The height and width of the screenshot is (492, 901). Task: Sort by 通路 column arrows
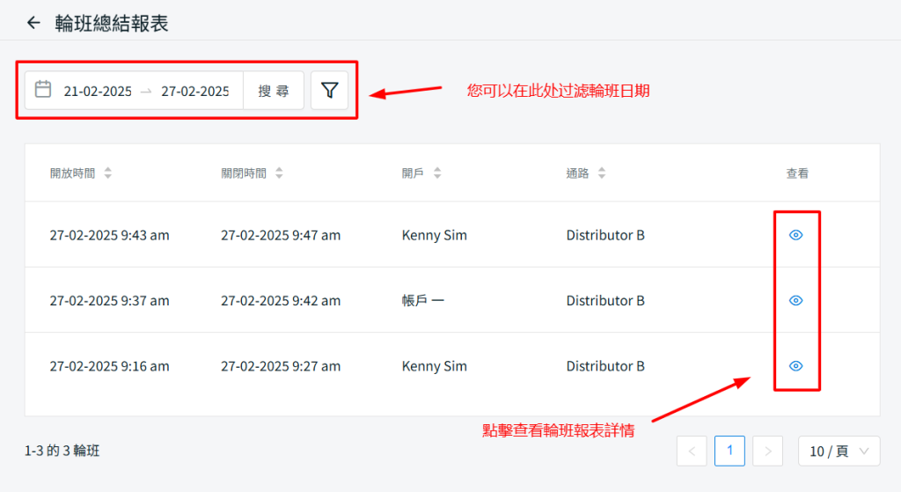[x=602, y=174]
